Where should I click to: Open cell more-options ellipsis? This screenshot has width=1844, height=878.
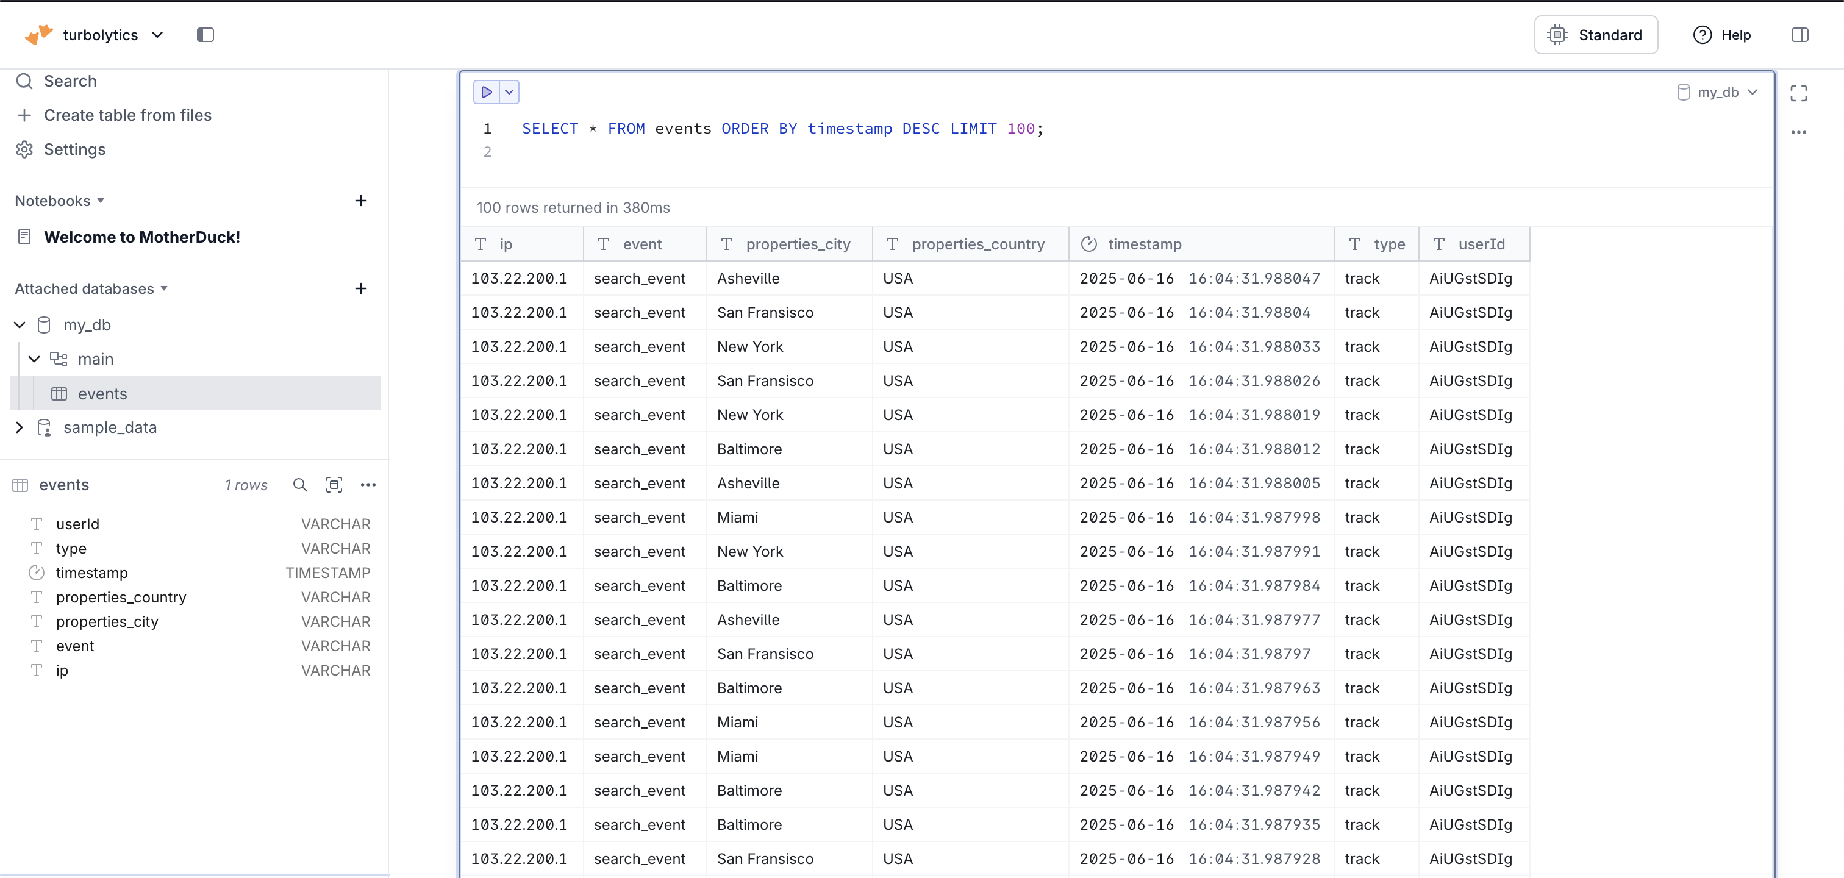pyautogui.click(x=1798, y=132)
